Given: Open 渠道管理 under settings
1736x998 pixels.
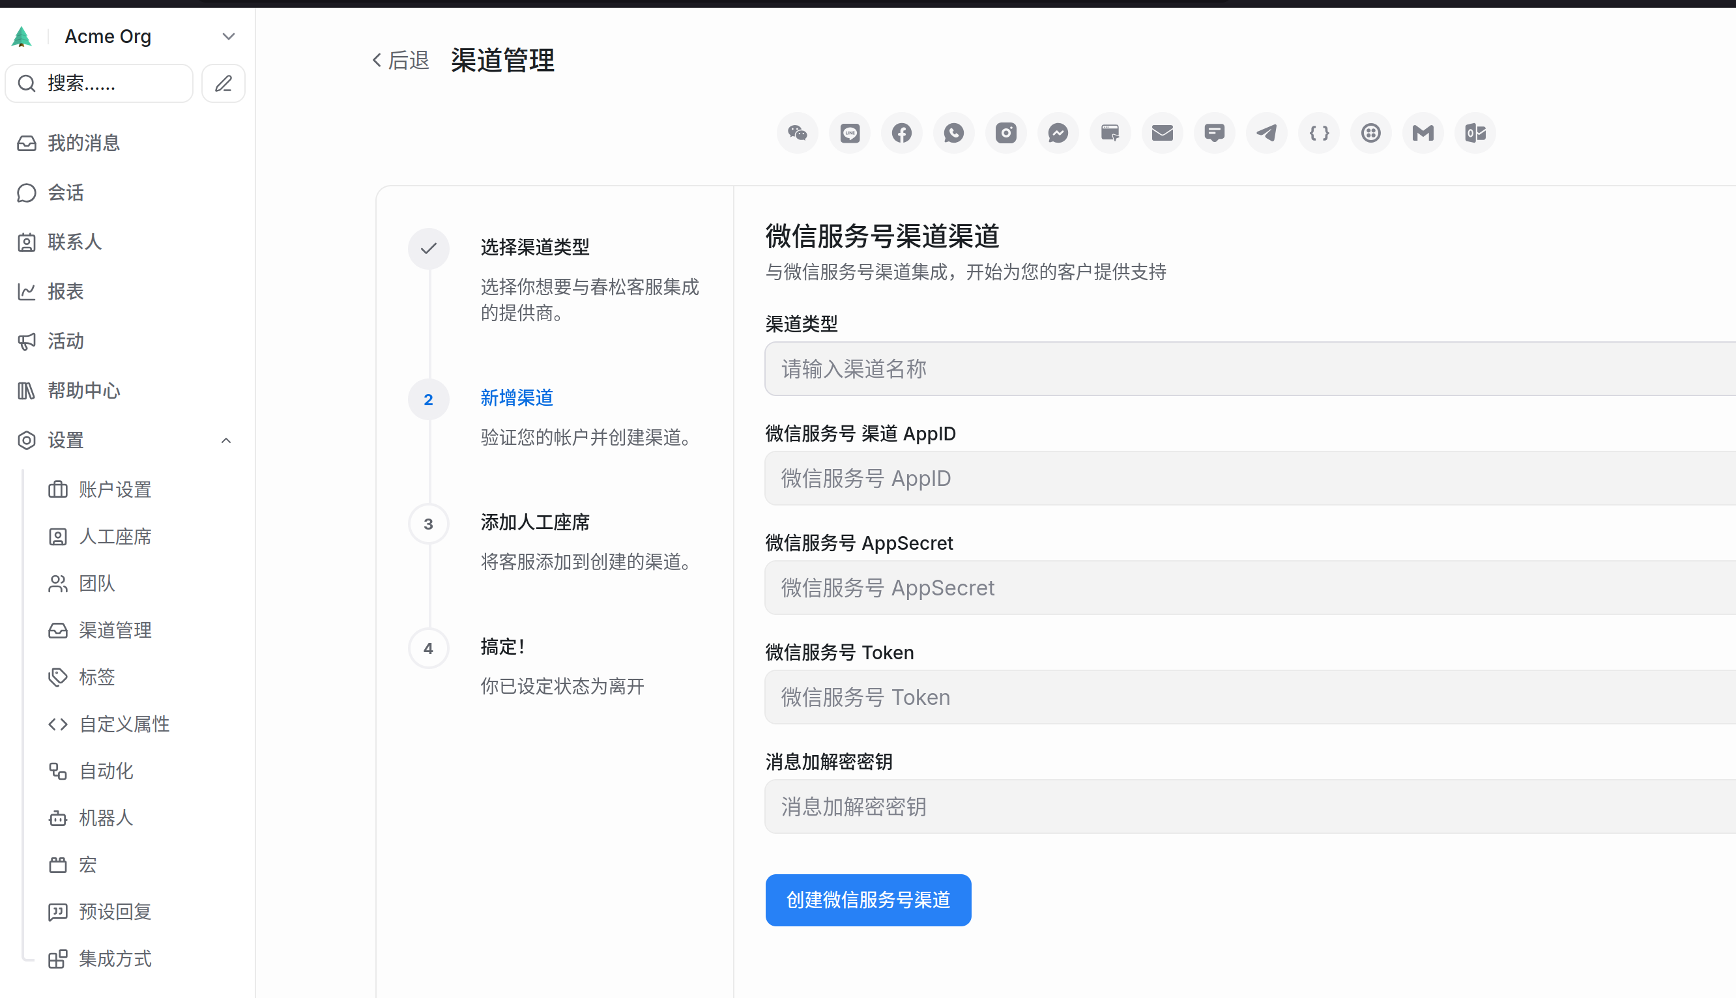Looking at the screenshot, I should tap(115, 630).
